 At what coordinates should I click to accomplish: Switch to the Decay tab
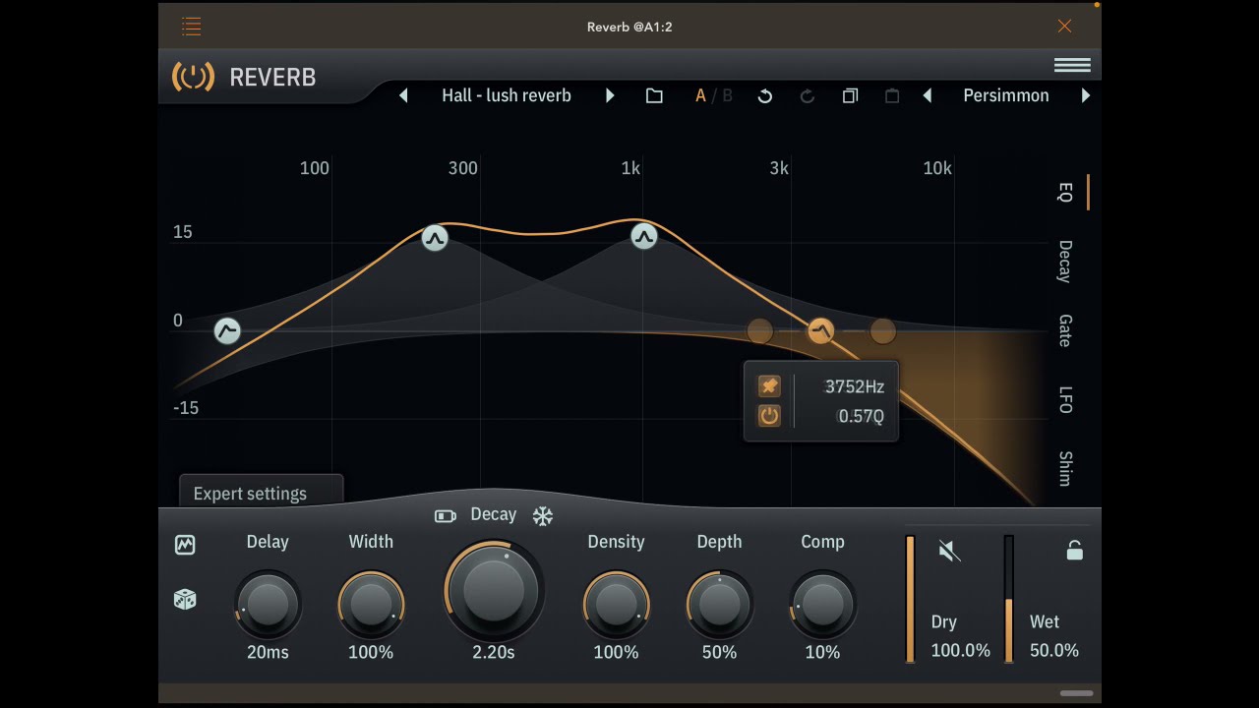[1065, 262]
